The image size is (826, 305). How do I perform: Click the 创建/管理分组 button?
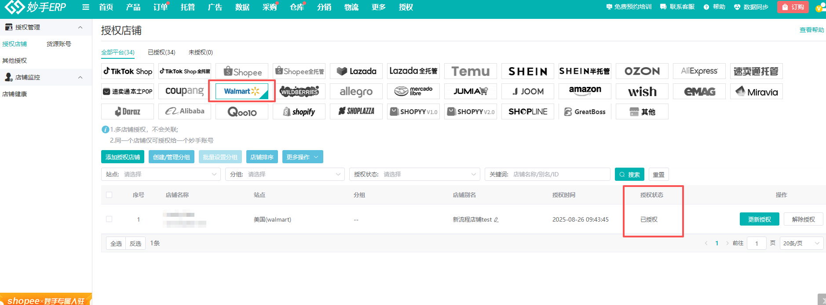pos(172,157)
